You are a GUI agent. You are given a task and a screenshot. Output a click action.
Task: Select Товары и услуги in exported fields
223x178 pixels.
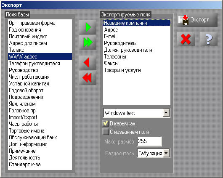(x=137, y=70)
